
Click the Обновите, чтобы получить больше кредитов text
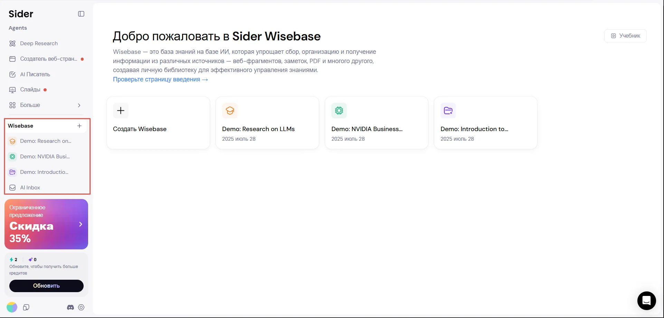point(44,270)
